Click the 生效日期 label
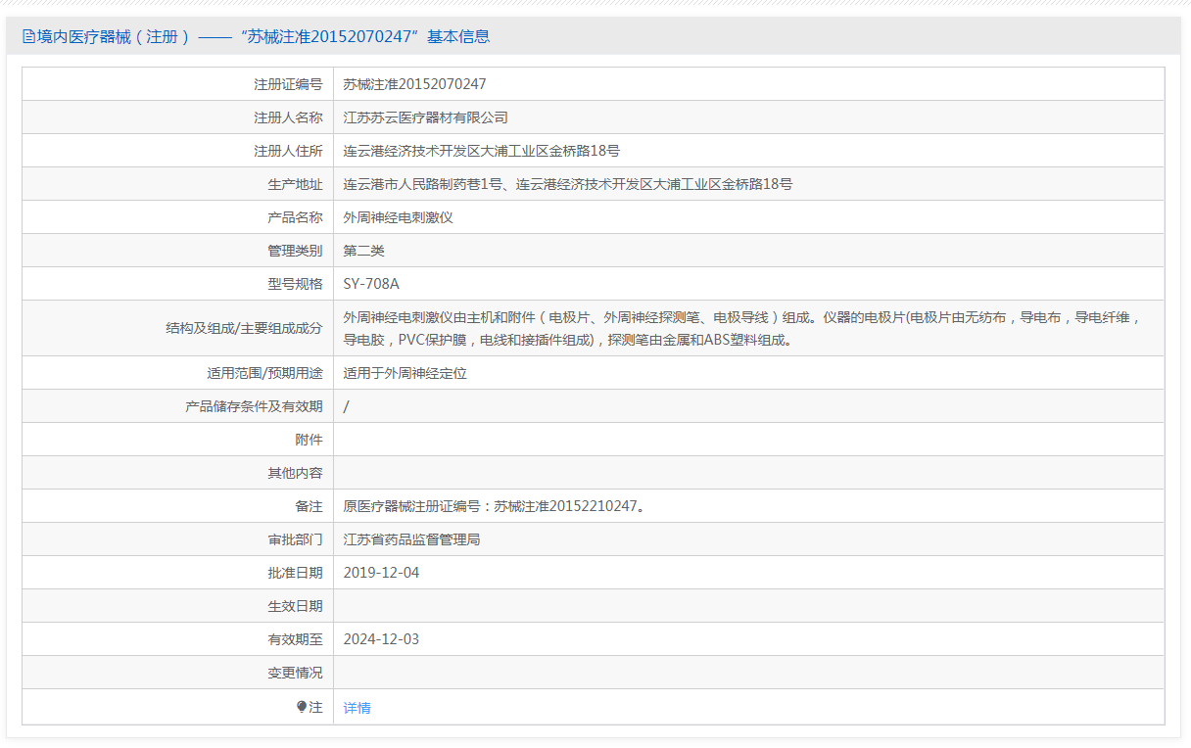The height and width of the screenshot is (748, 1191). point(295,606)
